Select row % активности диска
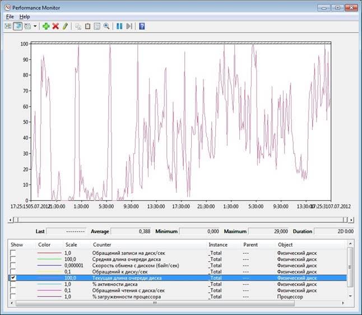This screenshot has width=362, height=315. click(177, 284)
